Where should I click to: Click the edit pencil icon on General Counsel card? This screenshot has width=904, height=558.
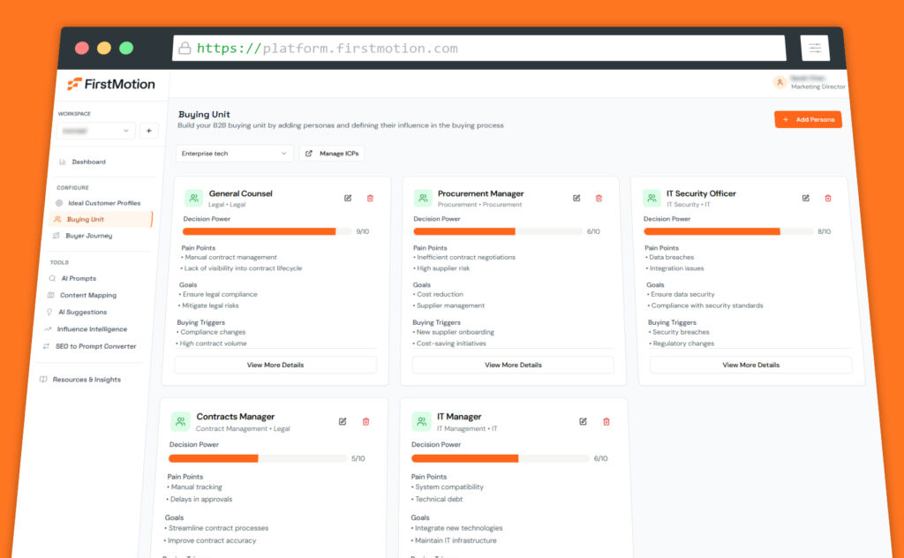[x=348, y=198]
